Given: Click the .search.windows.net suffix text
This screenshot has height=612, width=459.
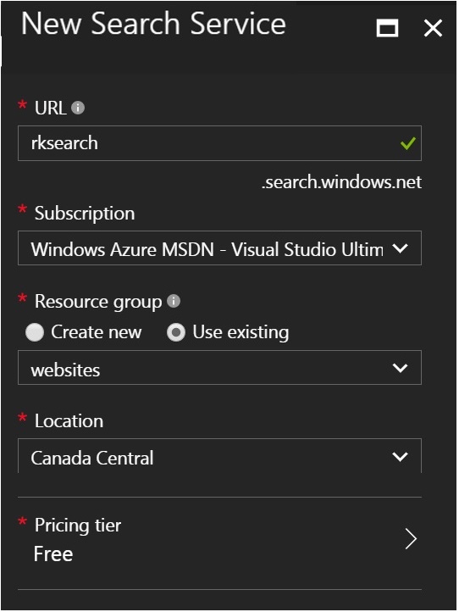Looking at the screenshot, I should 341,182.
